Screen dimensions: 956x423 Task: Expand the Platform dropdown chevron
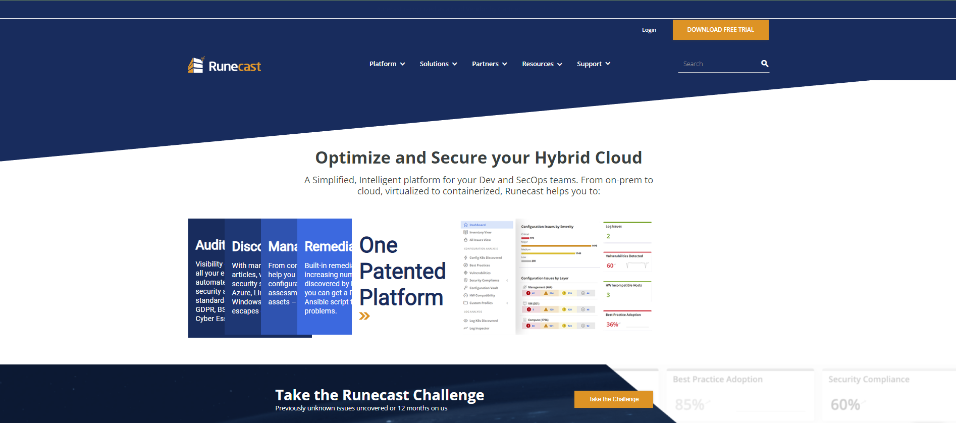point(403,64)
